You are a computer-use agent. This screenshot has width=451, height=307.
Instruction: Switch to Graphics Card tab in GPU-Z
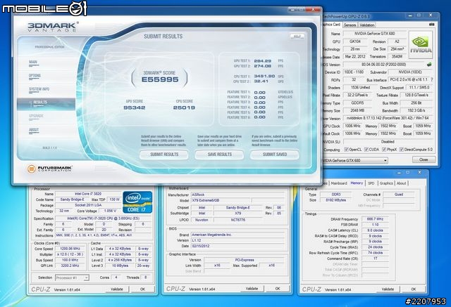pyautogui.click(x=331, y=25)
